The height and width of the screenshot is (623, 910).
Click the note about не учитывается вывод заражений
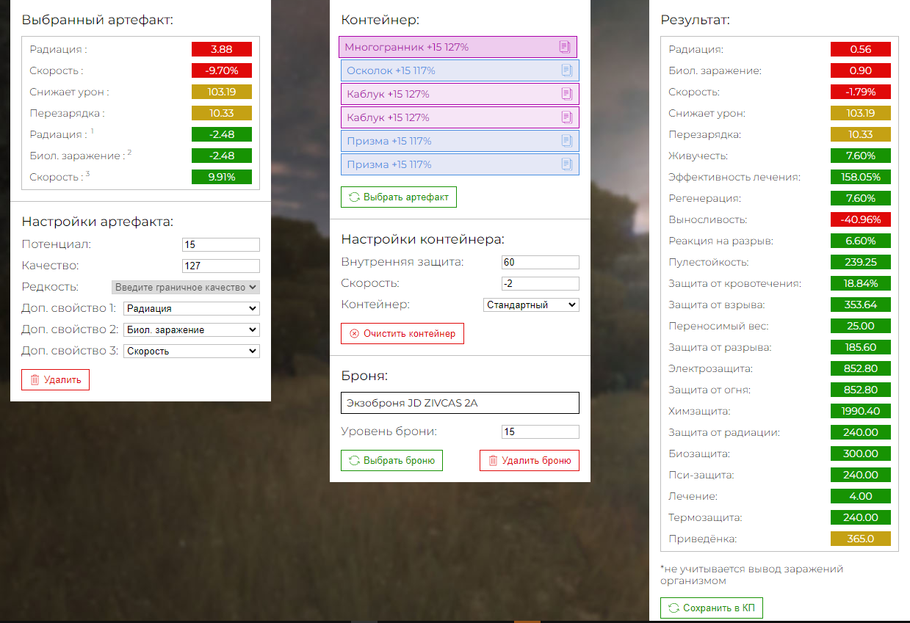tap(751, 575)
